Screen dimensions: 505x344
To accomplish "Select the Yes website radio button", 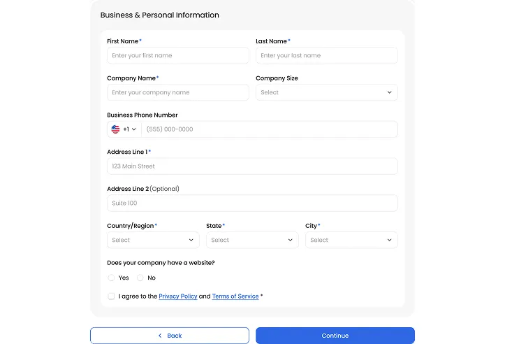I will click(112, 278).
